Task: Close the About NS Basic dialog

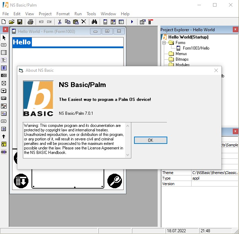Action: [216, 70]
